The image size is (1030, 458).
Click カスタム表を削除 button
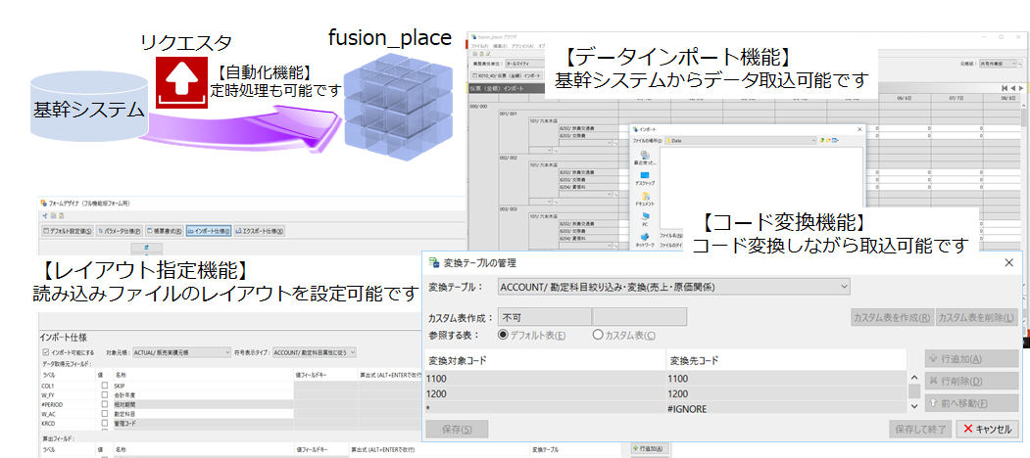(x=977, y=318)
